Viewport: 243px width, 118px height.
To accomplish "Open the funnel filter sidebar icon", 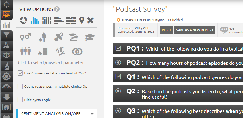I will [x=6, y=35].
